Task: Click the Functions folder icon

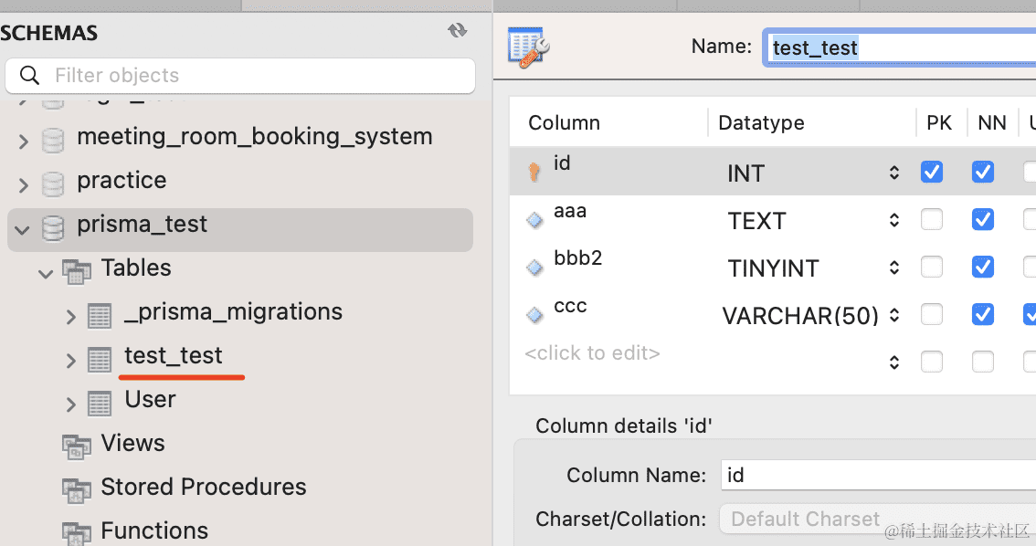Action: 77,531
